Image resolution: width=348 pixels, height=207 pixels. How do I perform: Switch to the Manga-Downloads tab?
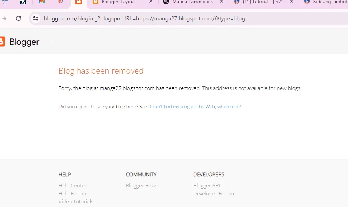(192, 2)
